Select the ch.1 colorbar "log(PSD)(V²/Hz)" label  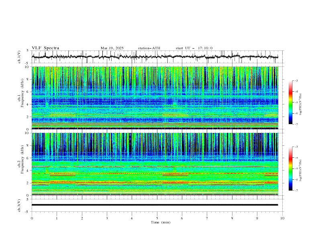(x=301, y=104)
